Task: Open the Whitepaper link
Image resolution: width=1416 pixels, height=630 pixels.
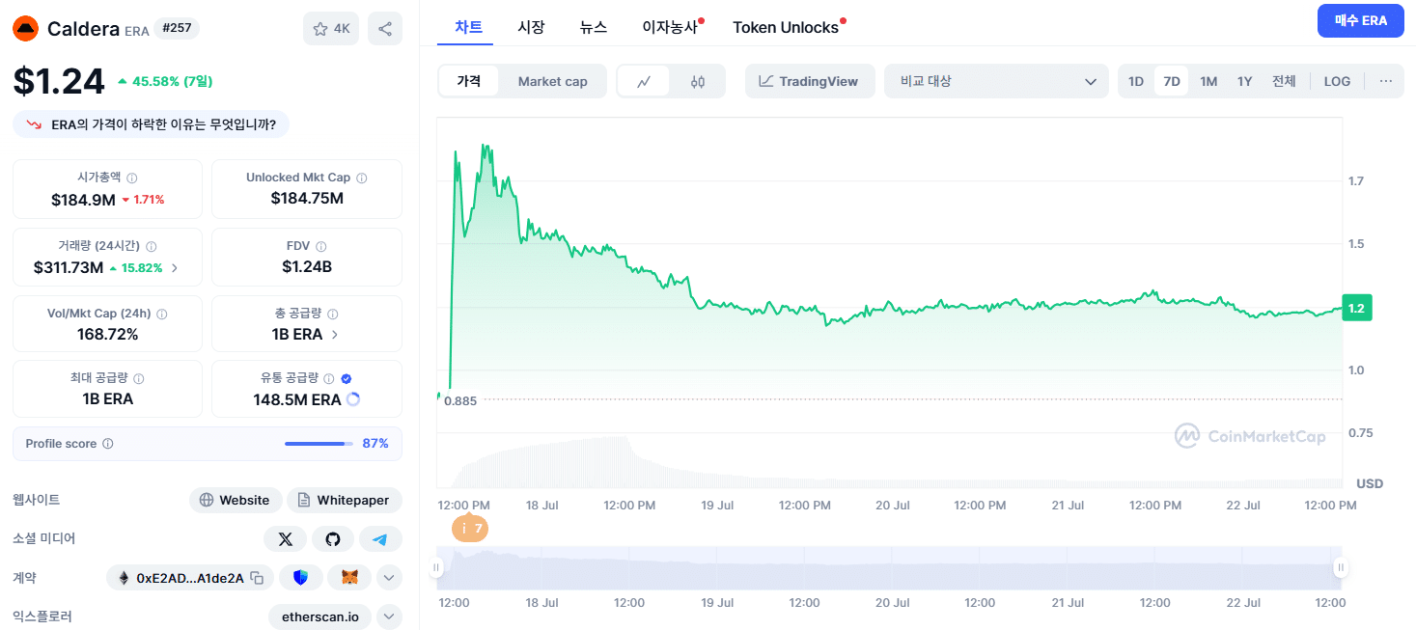Action: click(345, 500)
